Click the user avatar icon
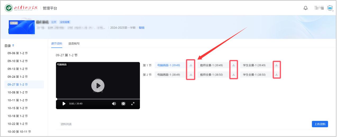This screenshot has width=337, height=137. [x=330, y=8]
